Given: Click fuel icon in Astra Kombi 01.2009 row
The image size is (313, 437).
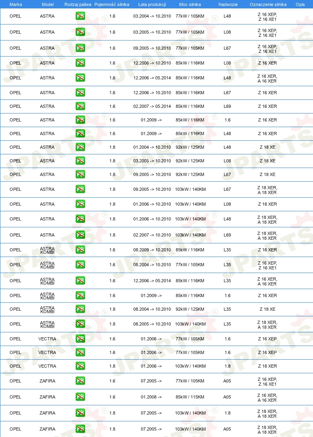Looking at the screenshot, I should [x=80, y=295].
